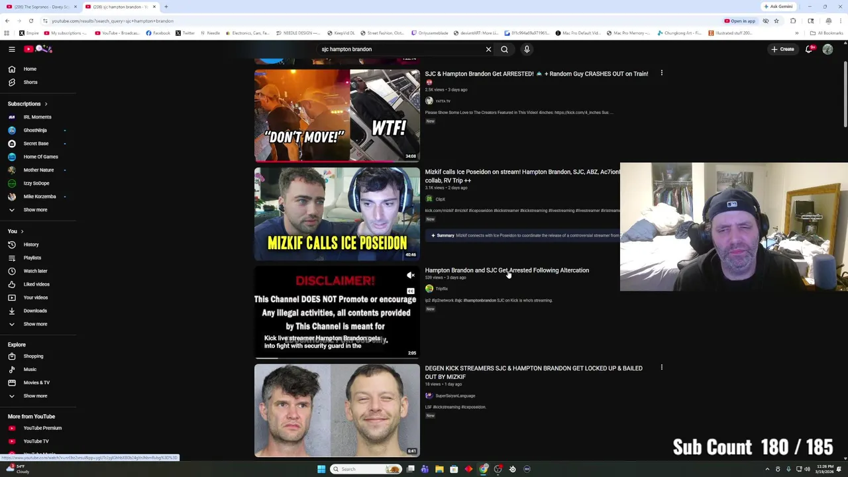848x477 pixels.
Task: Open YATTA TV channel avatar
Action: point(429,101)
